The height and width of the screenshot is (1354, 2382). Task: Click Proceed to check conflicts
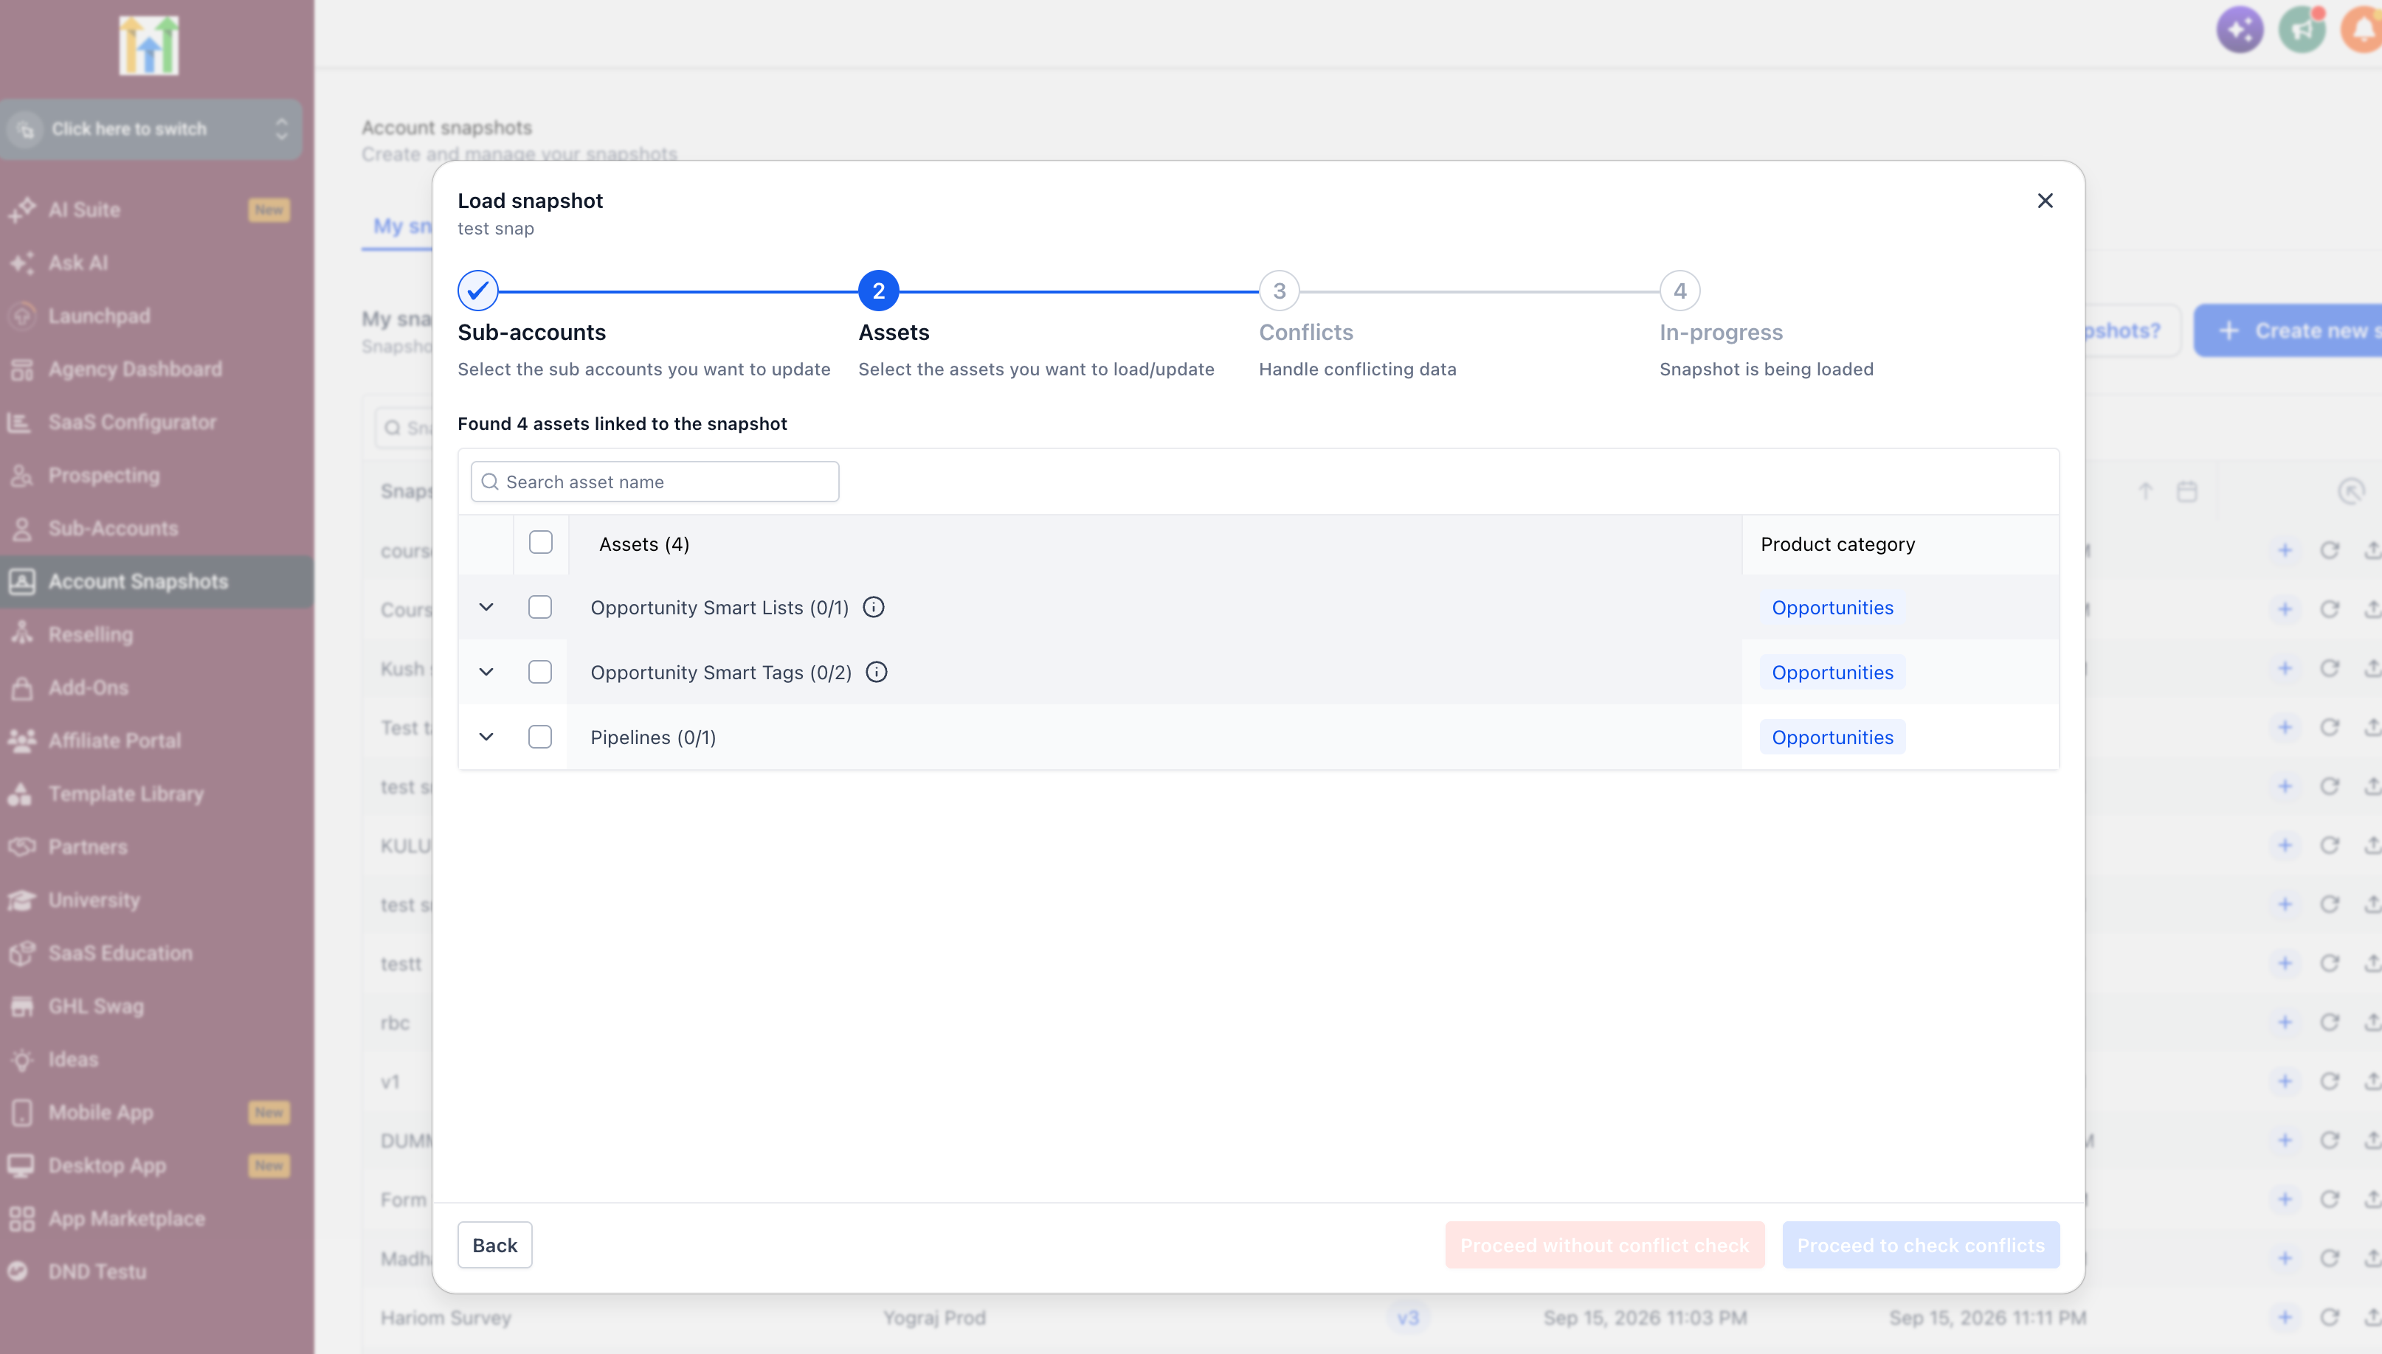[x=1921, y=1244]
